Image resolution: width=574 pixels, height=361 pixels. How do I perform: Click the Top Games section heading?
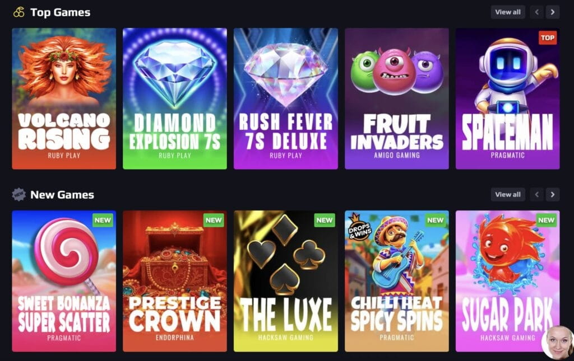[x=61, y=12]
